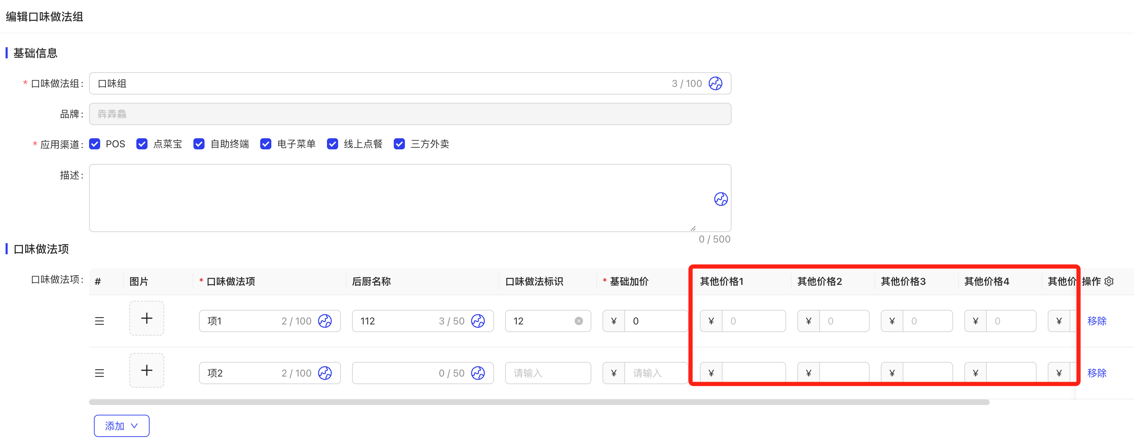Upload image for 项1 via plus box
The width and height of the screenshot is (1134, 446).
(146, 319)
